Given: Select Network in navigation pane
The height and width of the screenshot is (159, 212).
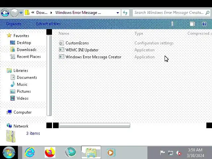Looking at the screenshot, I should point(21,126).
